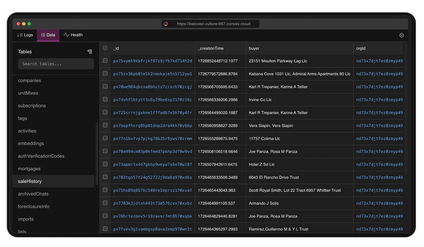Click the _creationTime column header

211,48
